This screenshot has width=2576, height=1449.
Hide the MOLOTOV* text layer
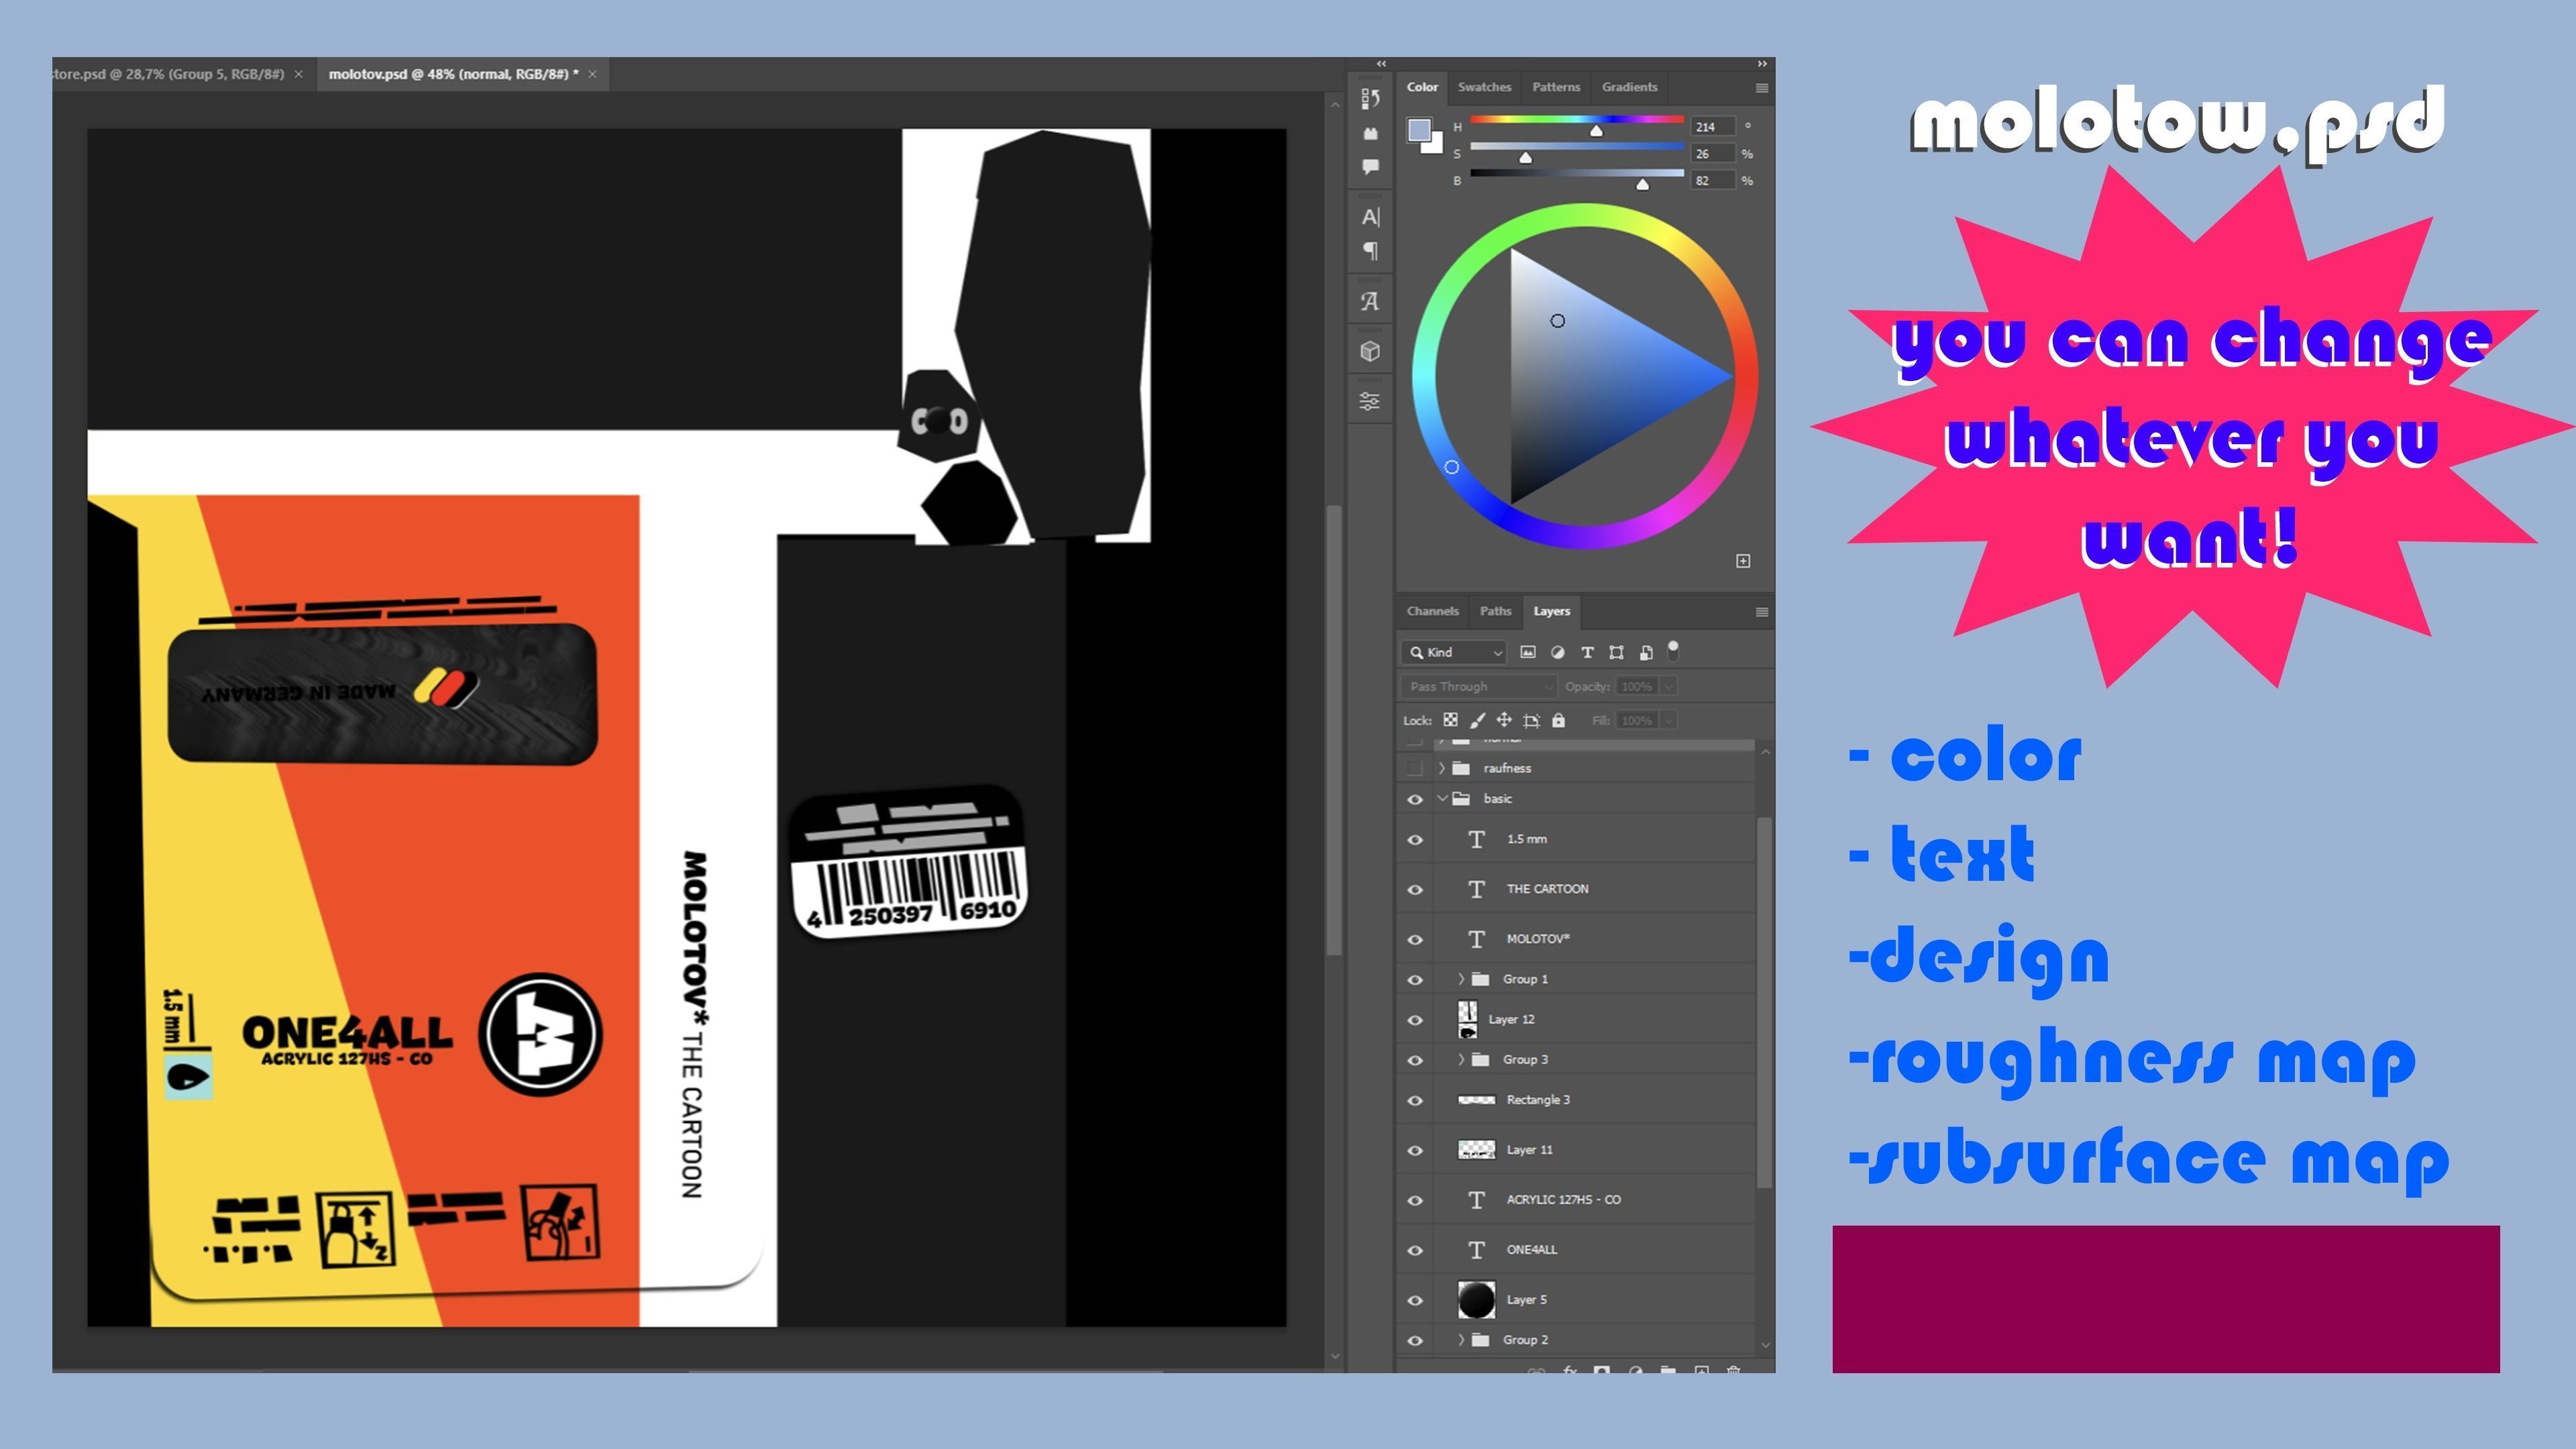[x=1415, y=939]
